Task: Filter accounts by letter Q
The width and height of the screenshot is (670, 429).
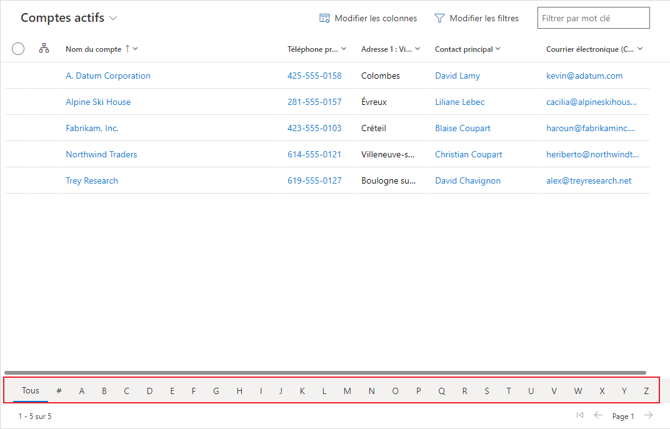Action: [441, 391]
